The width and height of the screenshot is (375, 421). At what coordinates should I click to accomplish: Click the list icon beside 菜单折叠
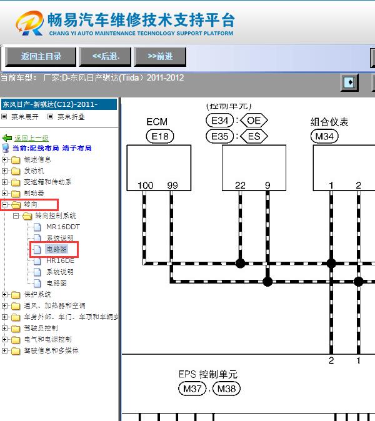[50, 117]
